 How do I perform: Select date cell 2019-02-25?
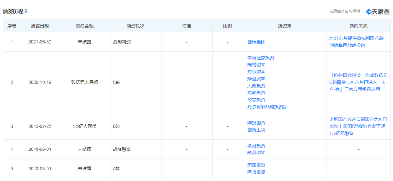tap(40, 126)
